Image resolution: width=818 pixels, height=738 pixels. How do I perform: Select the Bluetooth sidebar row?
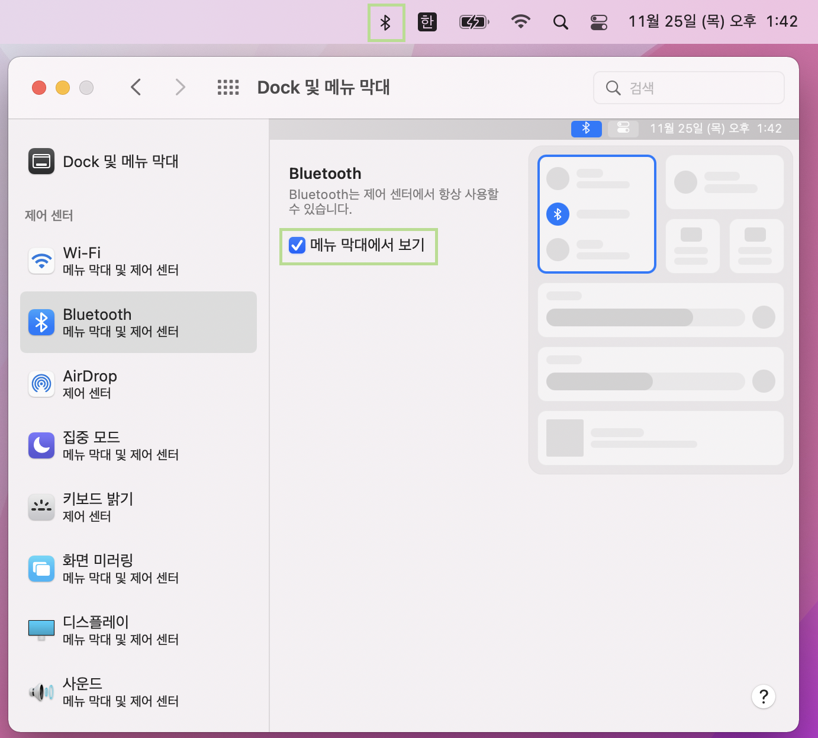pyautogui.click(x=139, y=322)
